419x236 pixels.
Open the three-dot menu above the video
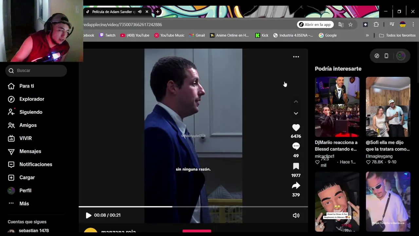pyautogui.click(x=296, y=57)
